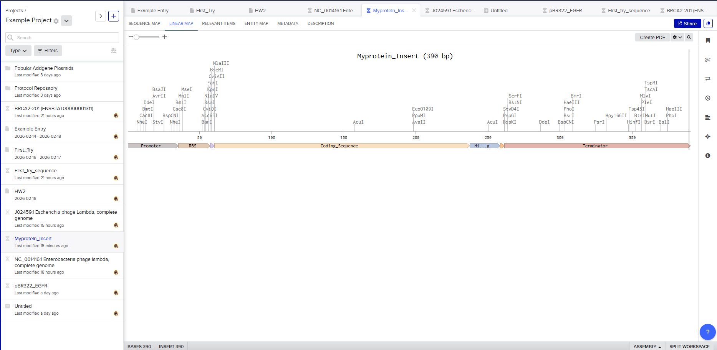Click the Share button
The height and width of the screenshot is (350, 717).
tap(687, 24)
